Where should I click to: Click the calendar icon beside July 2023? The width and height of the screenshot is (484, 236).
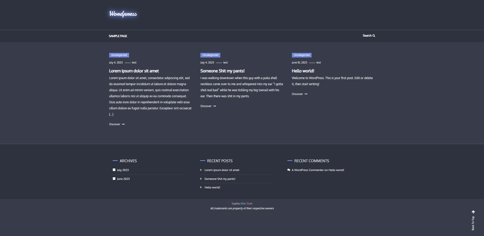[114, 170]
